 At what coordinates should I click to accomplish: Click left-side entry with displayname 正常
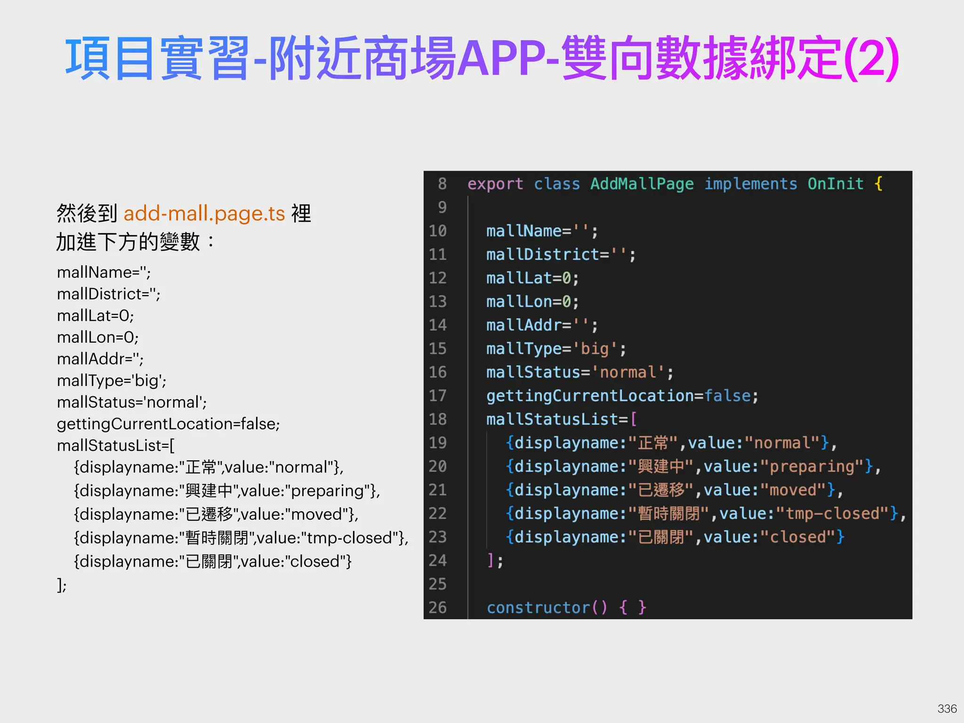click(209, 467)
